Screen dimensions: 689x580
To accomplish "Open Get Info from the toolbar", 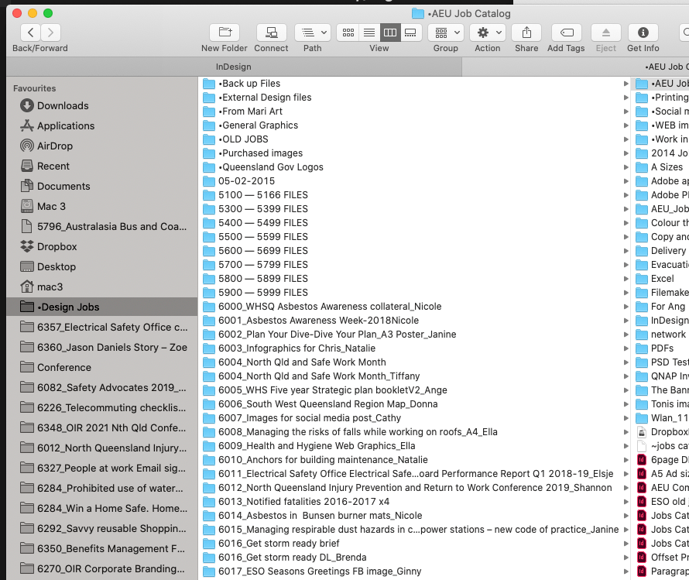I will click(643, 33).
